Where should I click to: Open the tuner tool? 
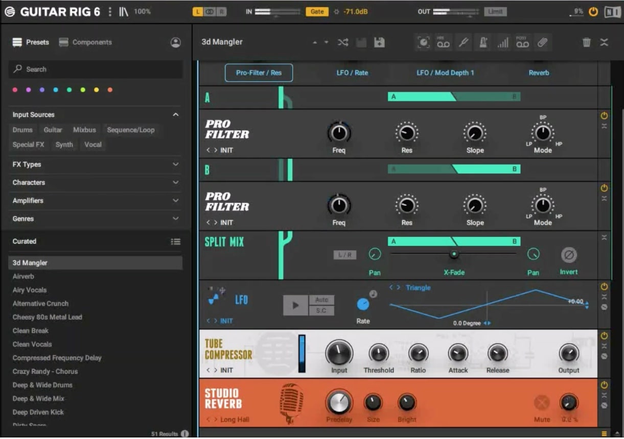463,43
